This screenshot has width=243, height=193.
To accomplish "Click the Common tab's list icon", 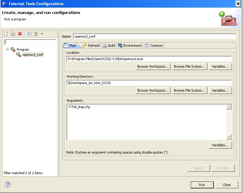I will click(x=147, y=46).
